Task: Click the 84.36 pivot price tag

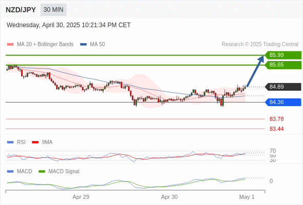Action: click(x=283, y=102)
